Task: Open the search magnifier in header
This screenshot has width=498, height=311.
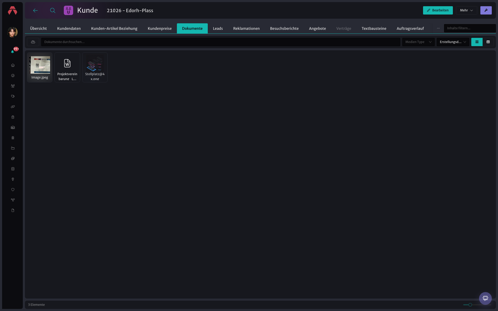Action: click(53, 10)
